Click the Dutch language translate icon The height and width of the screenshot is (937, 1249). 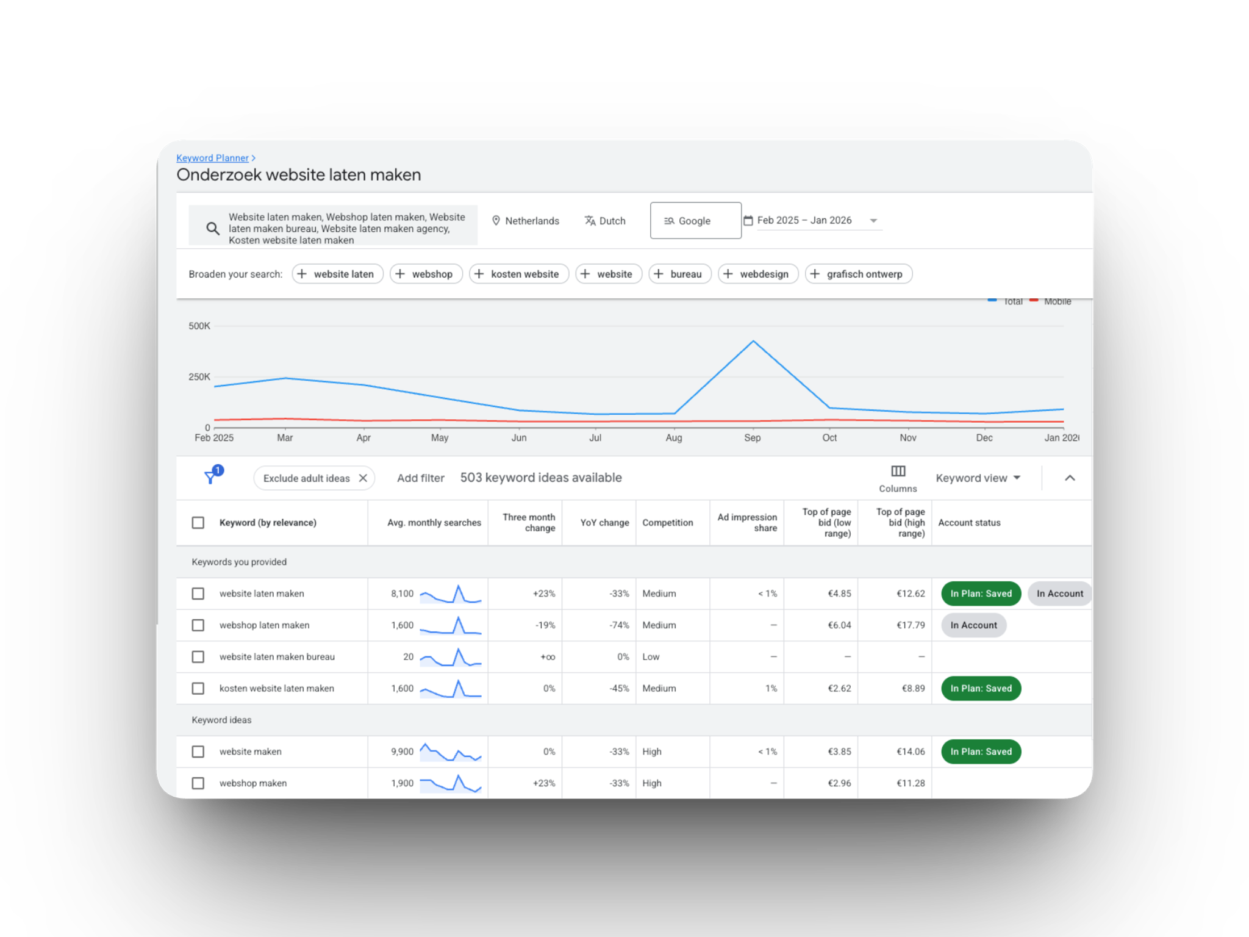coord(590,221)
